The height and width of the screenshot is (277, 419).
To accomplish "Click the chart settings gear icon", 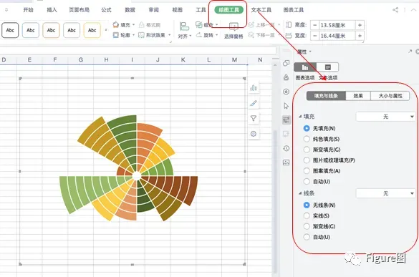I will [254, 134].
